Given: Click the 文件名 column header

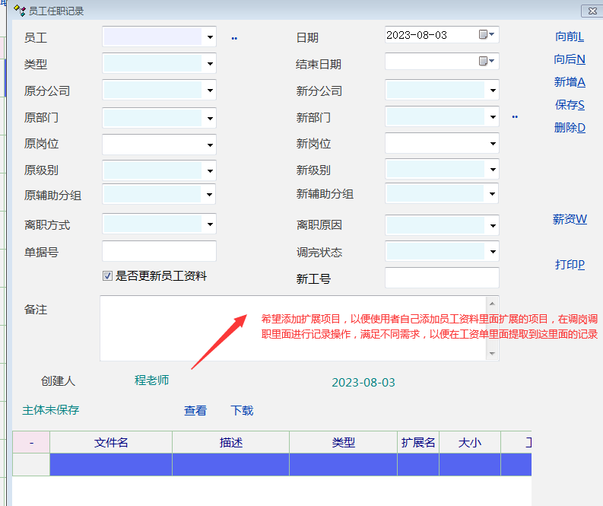Looking at the screenshot, I should (111, 442).
